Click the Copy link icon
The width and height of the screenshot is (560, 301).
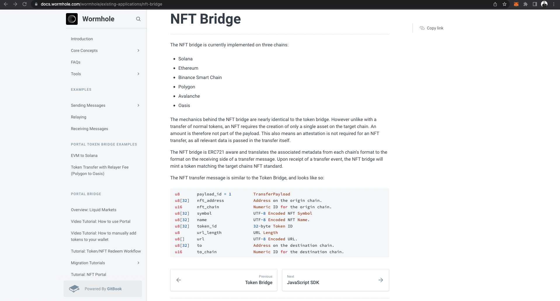pos(422,28)
